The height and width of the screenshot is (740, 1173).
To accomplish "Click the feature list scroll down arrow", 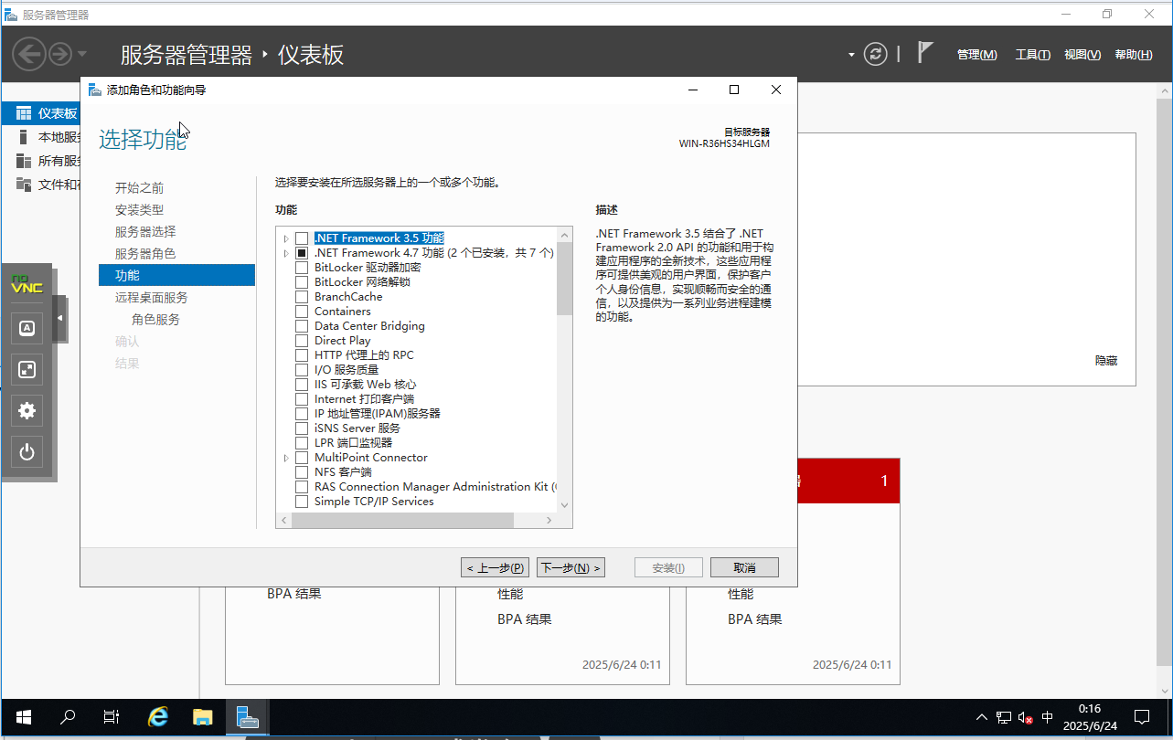I will pos(564,504).
